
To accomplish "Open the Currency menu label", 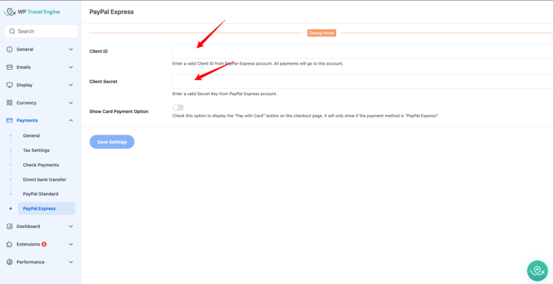I will [x=26, y=103].
